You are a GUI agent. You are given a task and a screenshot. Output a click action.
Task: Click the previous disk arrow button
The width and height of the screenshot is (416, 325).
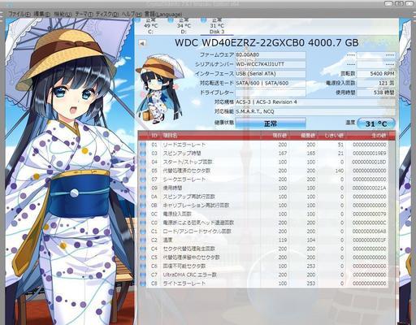pyautogui.click(x=142, y=43)
